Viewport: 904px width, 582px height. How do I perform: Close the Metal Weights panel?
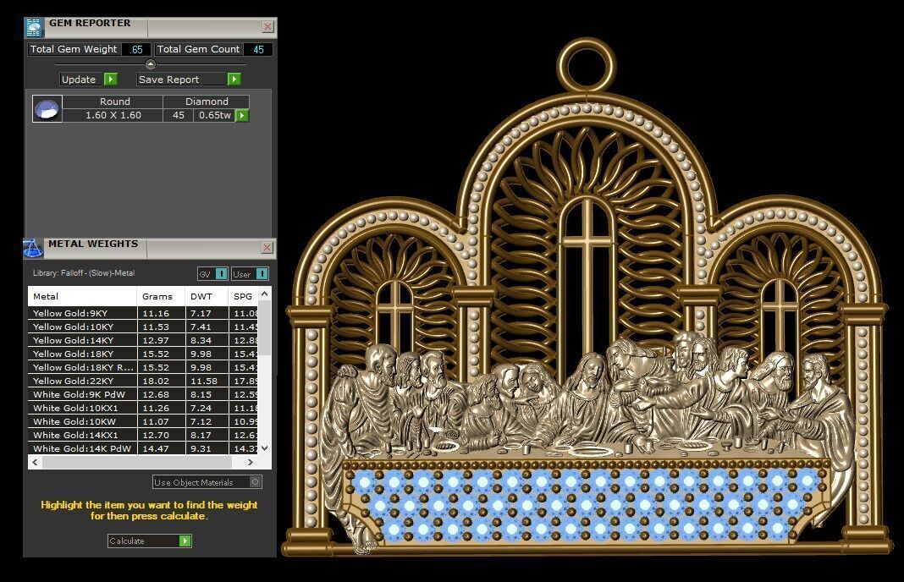pyautogui.click(x=267, y=247)
